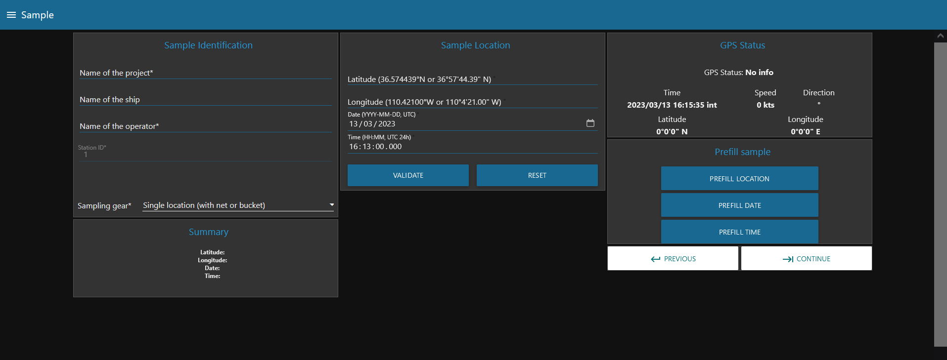Click the Sample Identification heading
The image size is (947, 360).
pyautogui.click(x=208, y=45)
